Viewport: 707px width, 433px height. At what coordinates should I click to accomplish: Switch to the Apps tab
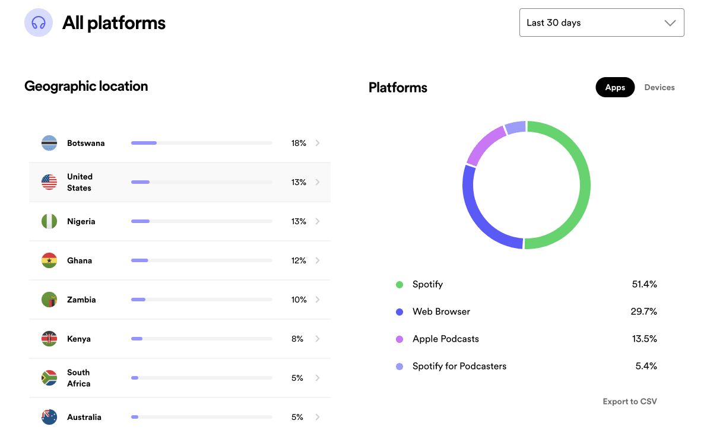[x=615, y=87]
